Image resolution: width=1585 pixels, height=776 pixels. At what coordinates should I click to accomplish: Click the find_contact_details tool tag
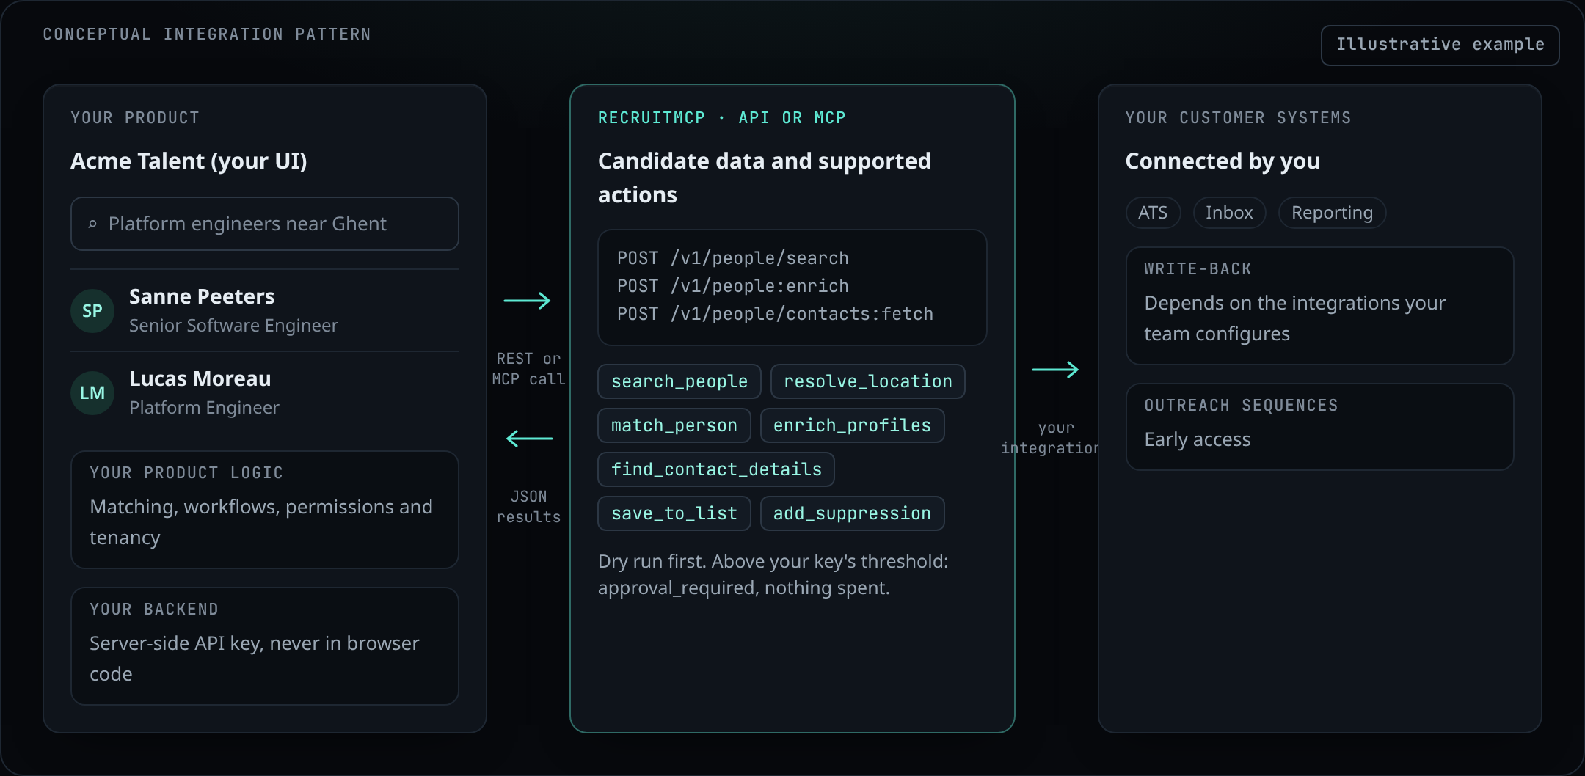tap(716, 469)
